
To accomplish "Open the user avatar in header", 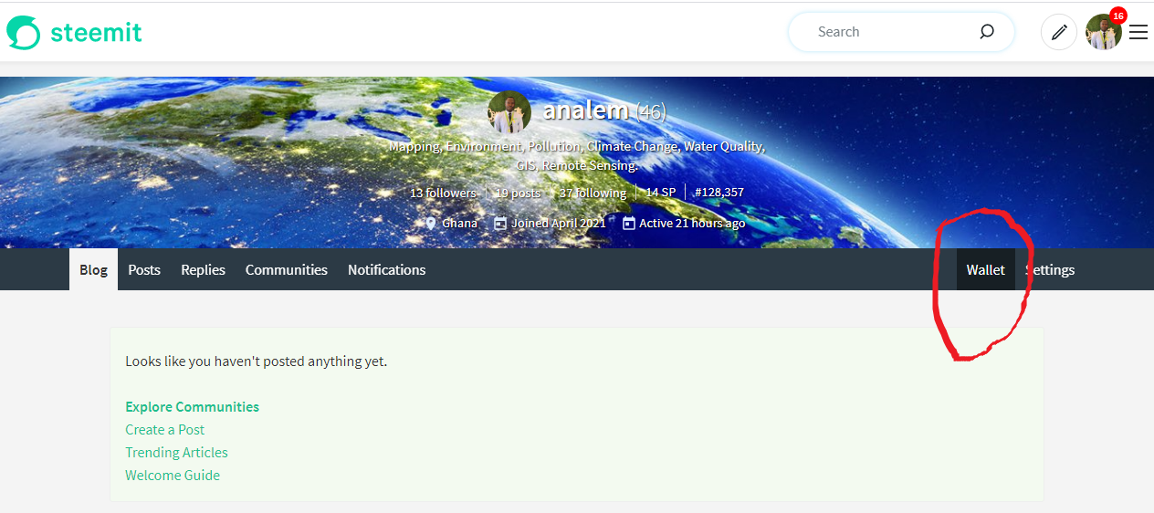I will click(x=1103, y=33).
